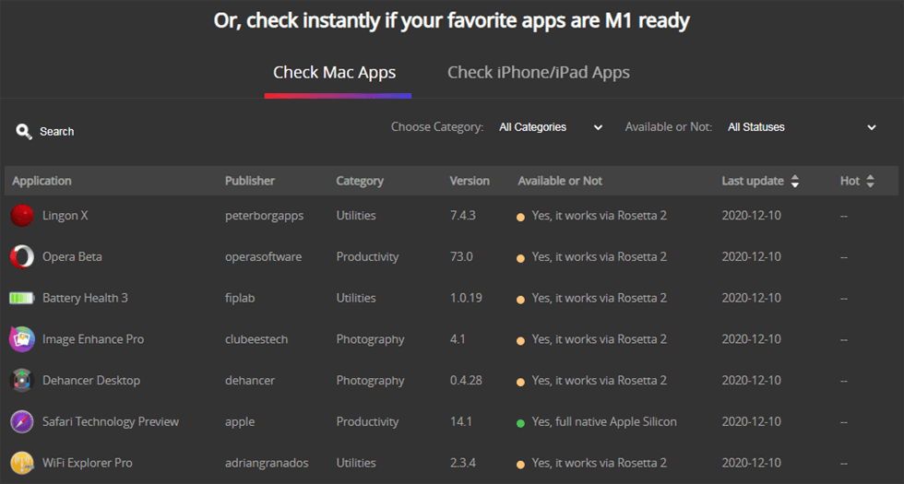Click version 0.4.28 for Dehancer Desktop
Viewport: 904px width, 484px height.
click(466, 380)
